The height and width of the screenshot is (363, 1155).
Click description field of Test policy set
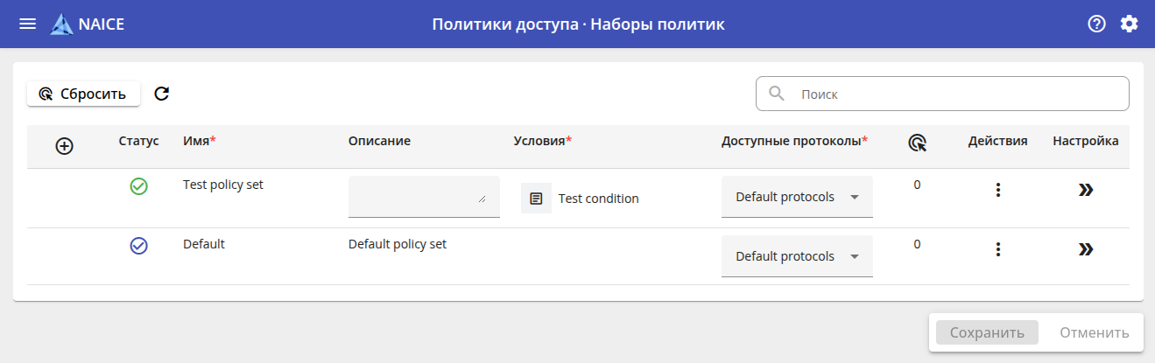pos(423,196)
